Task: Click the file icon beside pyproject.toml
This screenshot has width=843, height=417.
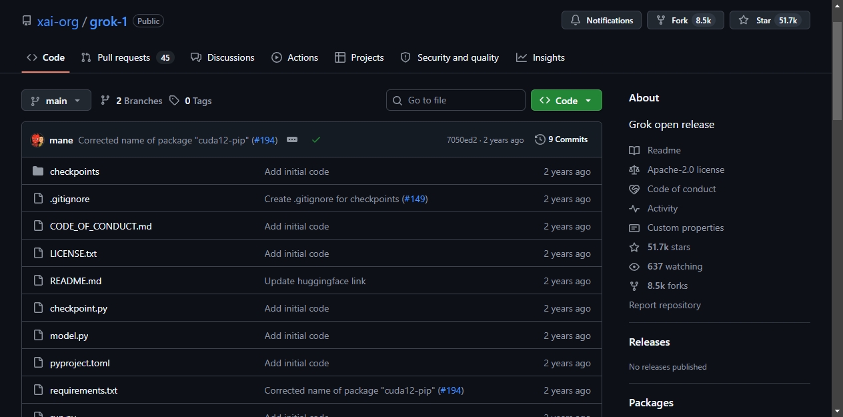Action: pyautogui.click(x=38, y=363)
